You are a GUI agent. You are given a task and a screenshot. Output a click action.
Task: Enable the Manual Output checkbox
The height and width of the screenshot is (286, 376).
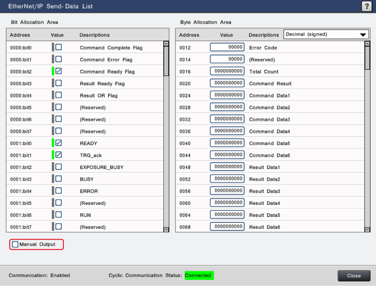click(x=15, y=245)
